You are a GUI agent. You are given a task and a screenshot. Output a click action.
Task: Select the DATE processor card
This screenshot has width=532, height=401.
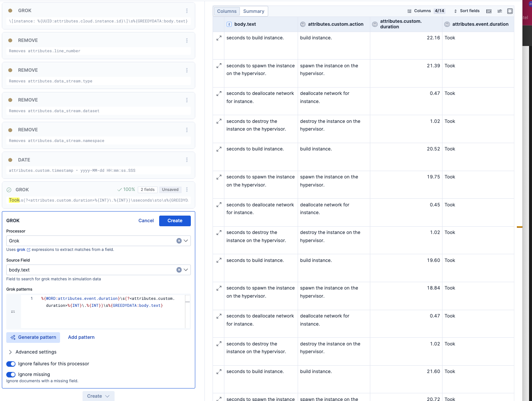click(x=98, y=165)
